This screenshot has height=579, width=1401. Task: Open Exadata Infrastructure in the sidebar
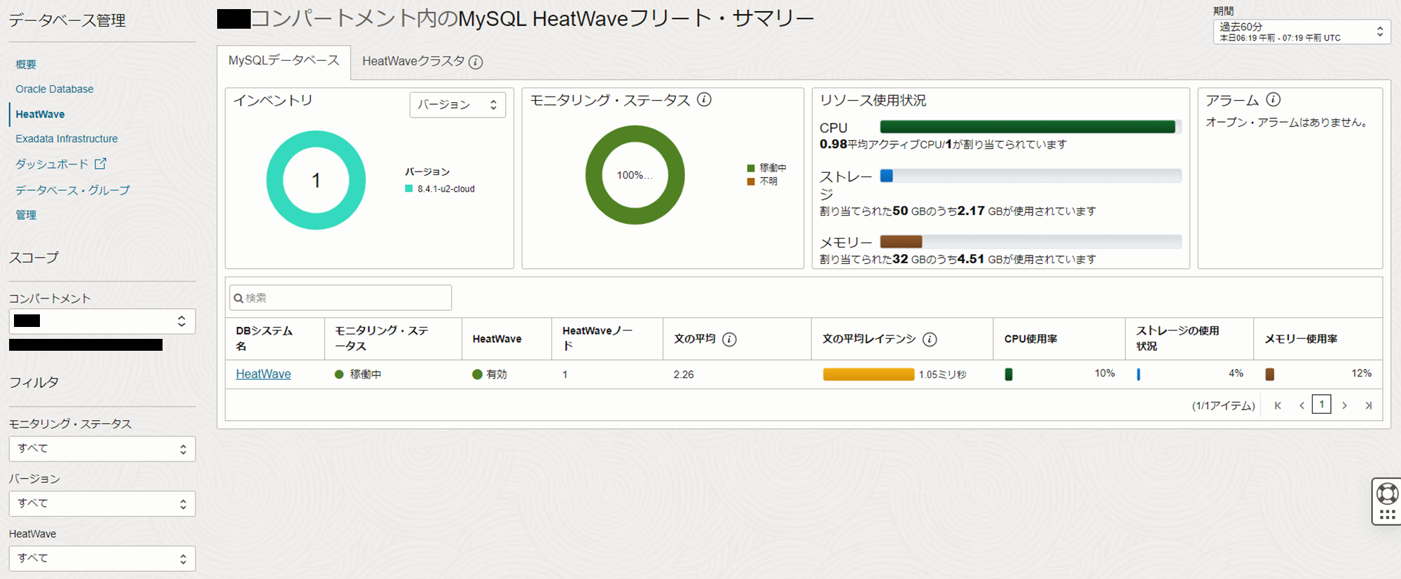(x=67, y=139)
